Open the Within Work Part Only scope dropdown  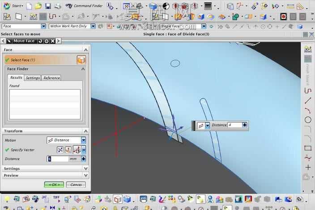point(93,26)
